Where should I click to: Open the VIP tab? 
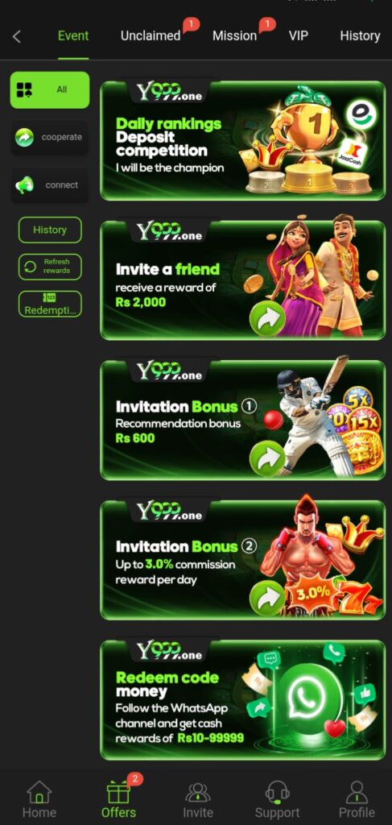(299, 35)
